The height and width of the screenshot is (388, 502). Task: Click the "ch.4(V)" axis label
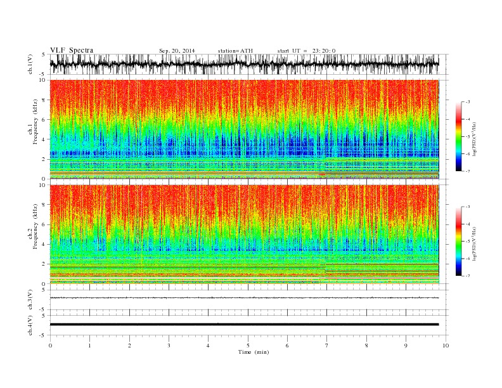30,325
